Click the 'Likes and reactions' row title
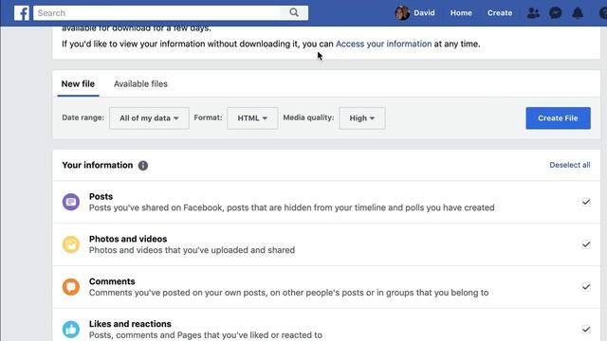Image resolution: width=607 pixels, height=341 pixels. pos(130,324)
